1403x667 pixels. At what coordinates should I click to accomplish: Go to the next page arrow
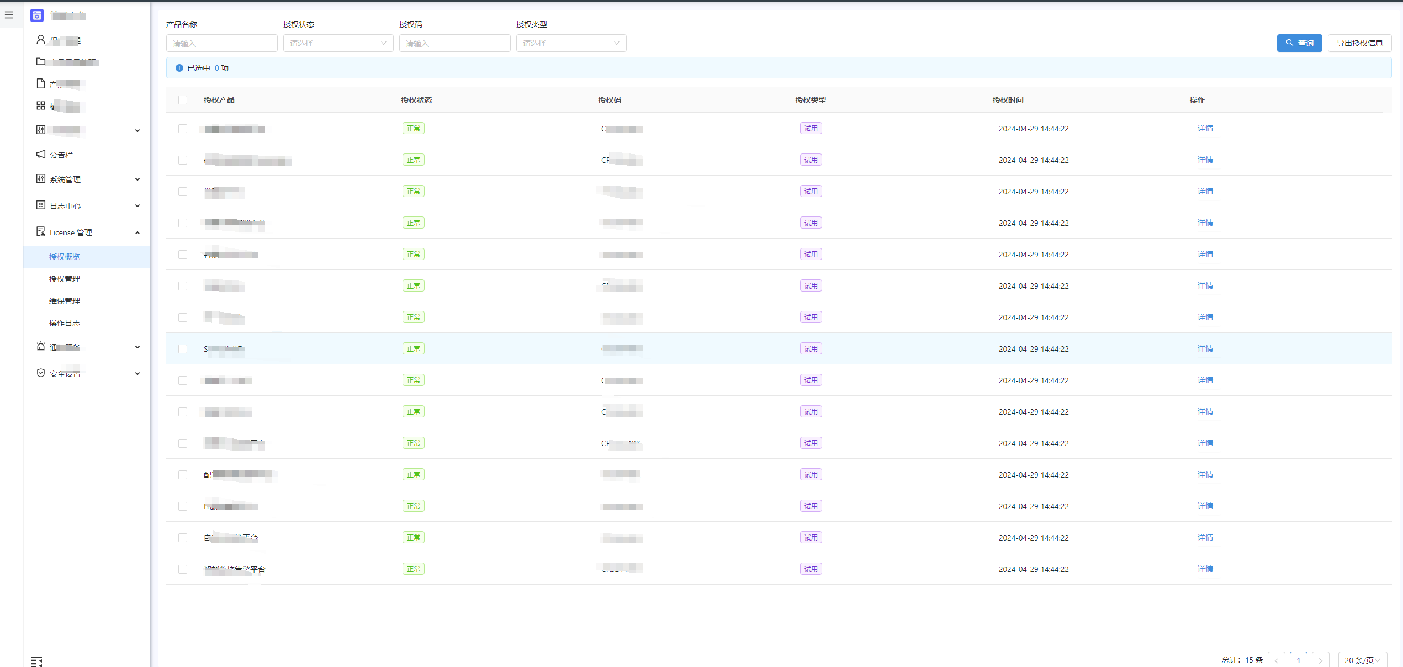(x=1320, y=660)
